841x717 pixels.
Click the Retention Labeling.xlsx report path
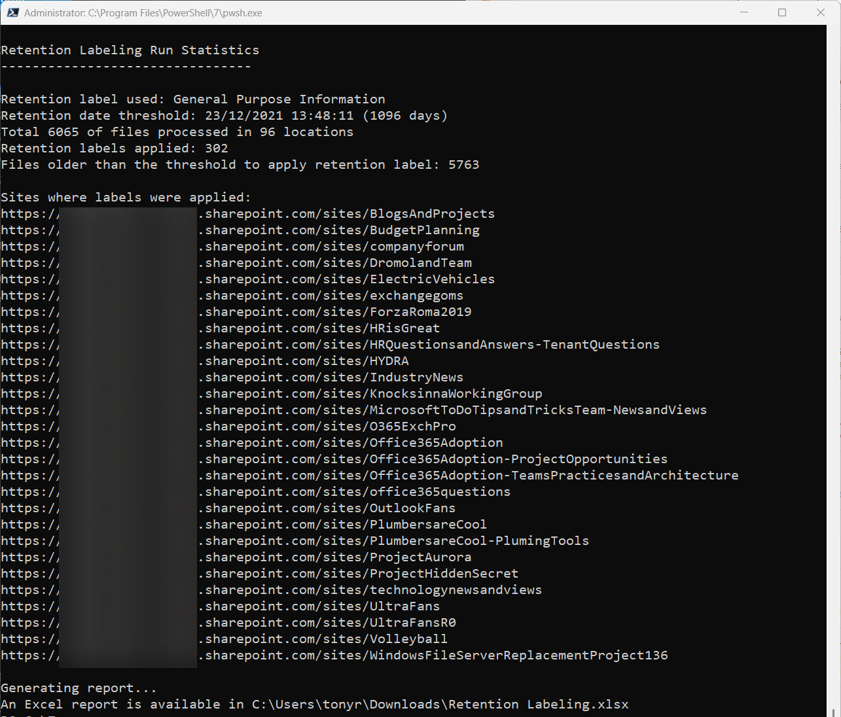tap(440, 705)
